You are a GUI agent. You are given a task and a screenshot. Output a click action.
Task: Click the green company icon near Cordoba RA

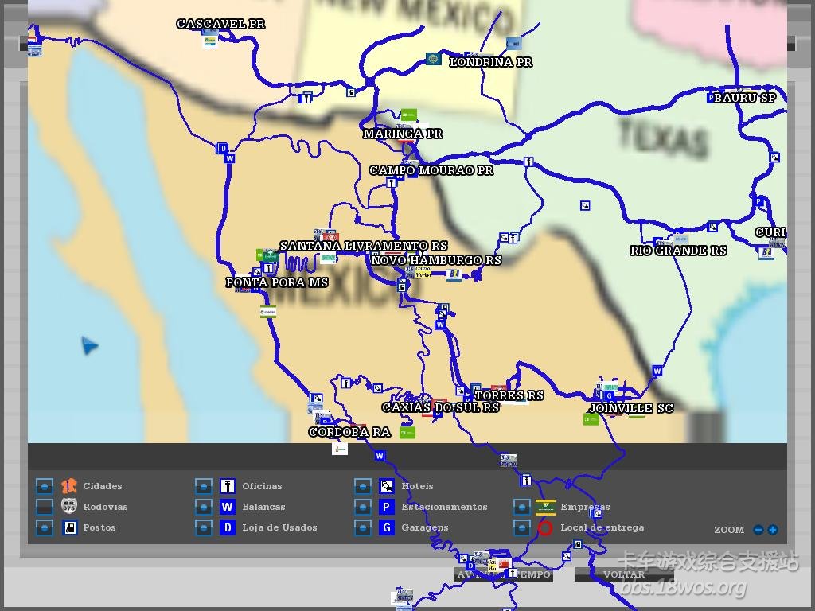point(407,432)
